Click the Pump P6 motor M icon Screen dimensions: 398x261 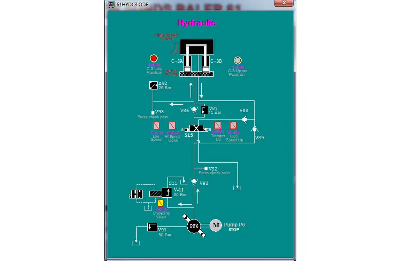tap(215, 225)
